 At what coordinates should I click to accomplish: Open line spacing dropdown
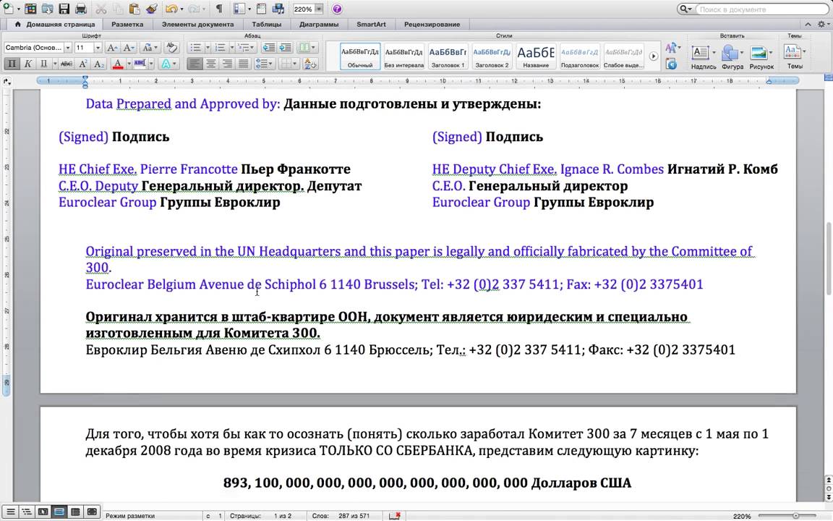[264, 64]
